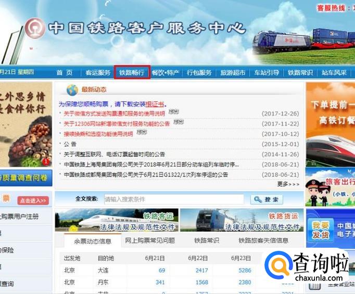The height and width of the screenshot is (294, 355).
Task: Click the 中国铁路客户服务中心 title
Action: point(147,28)
